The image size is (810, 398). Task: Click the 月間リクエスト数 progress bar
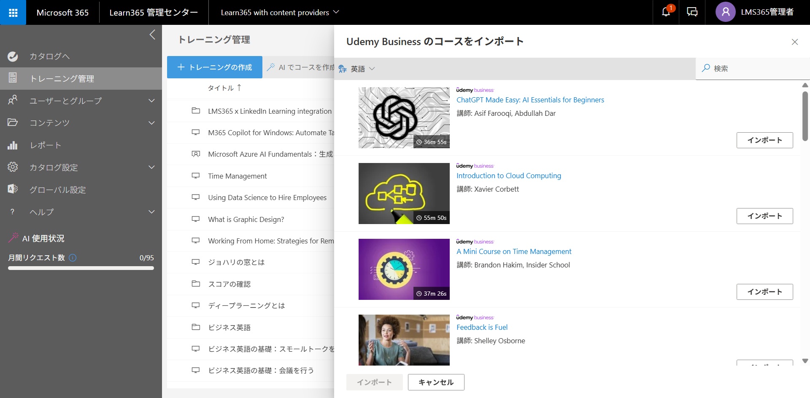point(81,268)
